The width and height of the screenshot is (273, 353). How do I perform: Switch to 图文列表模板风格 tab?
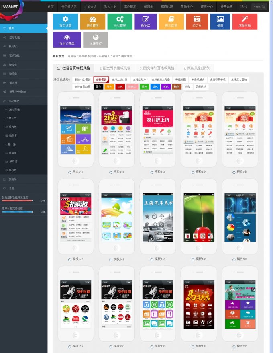[x=115, y=68]
